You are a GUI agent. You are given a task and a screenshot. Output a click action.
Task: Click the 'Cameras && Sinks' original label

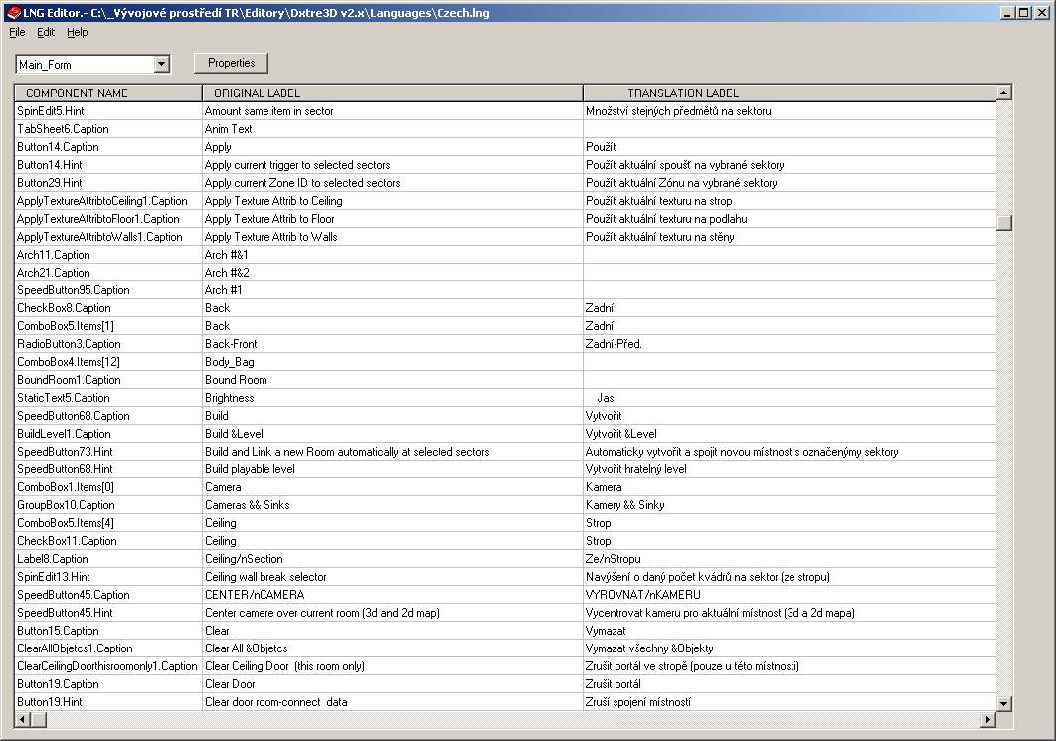pyautogui.click(x=393, y=505)
